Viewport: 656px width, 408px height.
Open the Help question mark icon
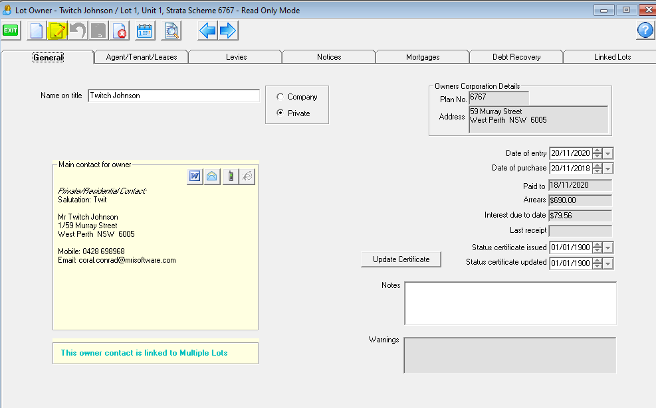coord(645,31)
